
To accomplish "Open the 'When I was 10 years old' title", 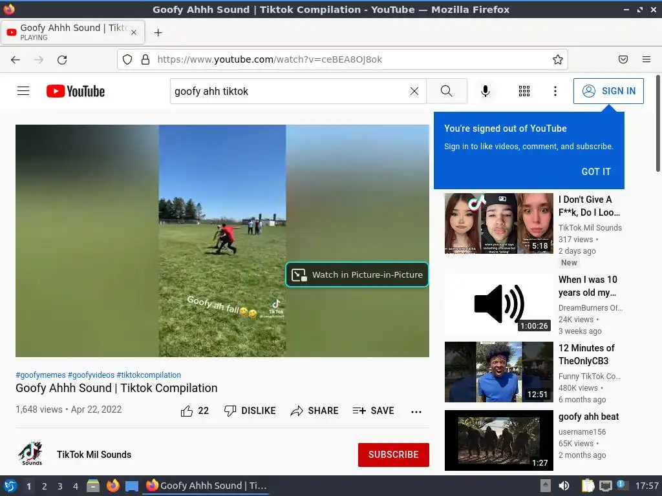I will (588, 286).
